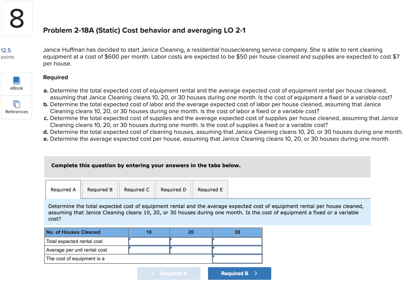Open the Required E tab
The image size is (412, 289).
click(x=210, y=189)
